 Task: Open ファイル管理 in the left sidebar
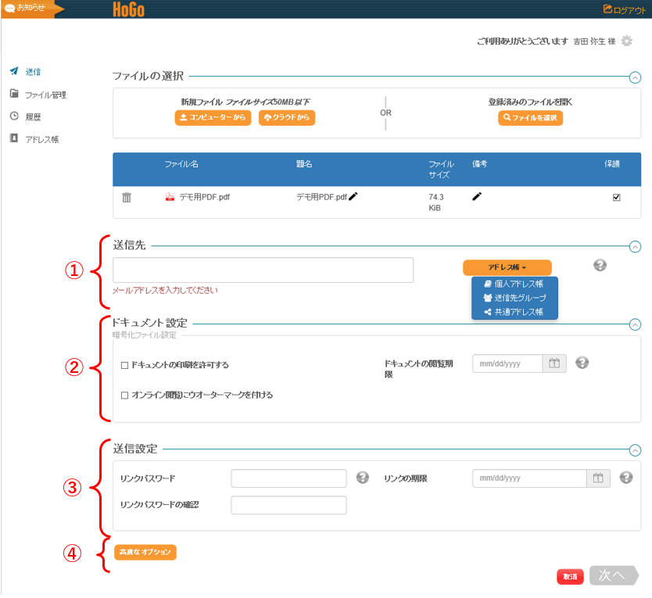pyautogui.click(x=45, y=95)
